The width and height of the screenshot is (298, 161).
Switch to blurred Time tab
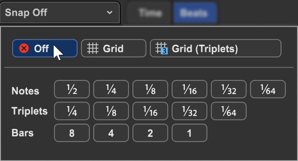(x=150, y=13)
